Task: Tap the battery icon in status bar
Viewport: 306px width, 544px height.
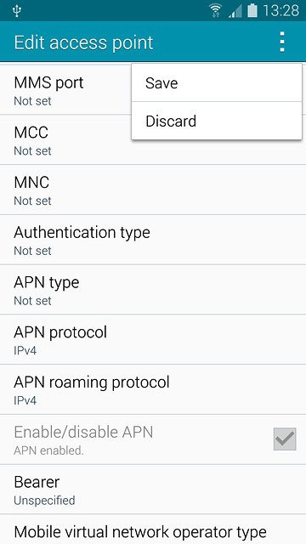Action: coord(252,10)
